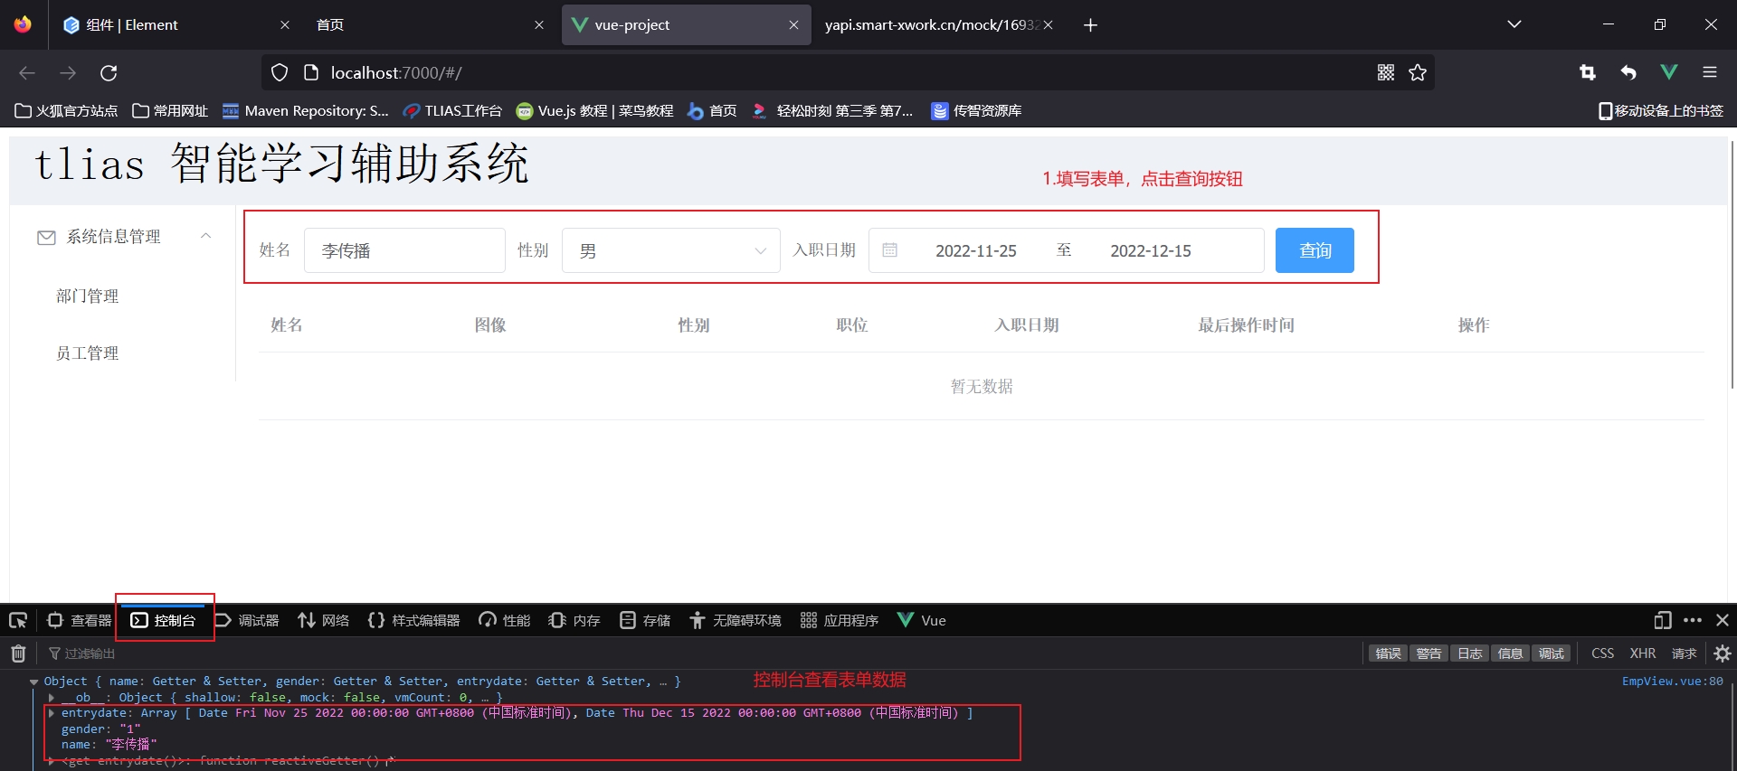Toggle the 警告 log filter
1737x771 pixels.
pos(1429,653)
